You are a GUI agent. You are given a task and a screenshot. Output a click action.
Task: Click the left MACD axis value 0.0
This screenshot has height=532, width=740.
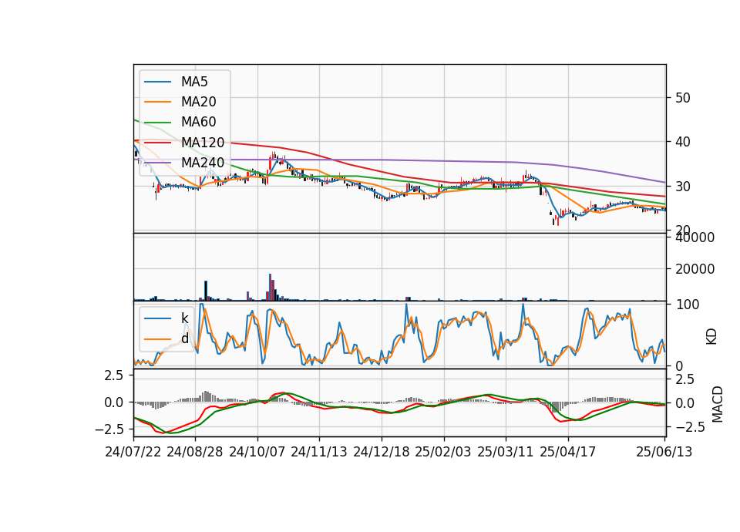(x=114, y=402)
